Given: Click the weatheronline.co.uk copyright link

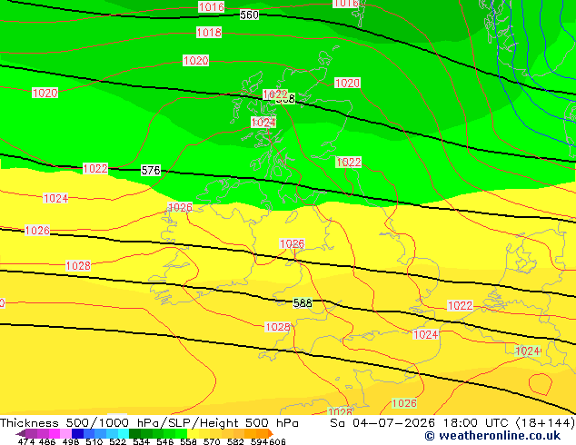Looking at the screenshot, I should (x=492, y=436).
